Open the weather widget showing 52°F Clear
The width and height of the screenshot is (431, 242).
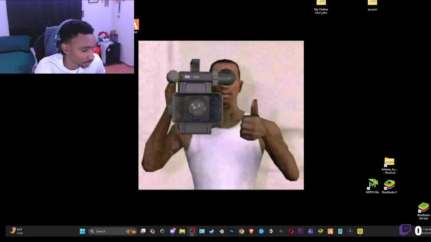pyautogui.click(x=17, y=231)
